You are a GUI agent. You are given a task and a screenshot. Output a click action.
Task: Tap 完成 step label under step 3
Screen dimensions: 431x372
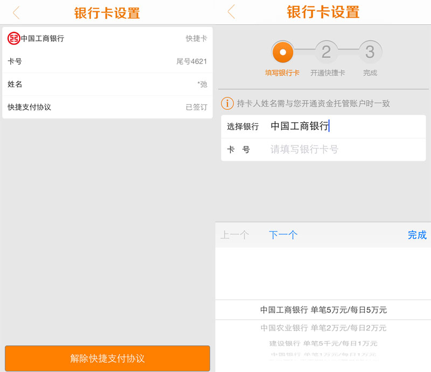pyautogui.click(x=370, y=73)
